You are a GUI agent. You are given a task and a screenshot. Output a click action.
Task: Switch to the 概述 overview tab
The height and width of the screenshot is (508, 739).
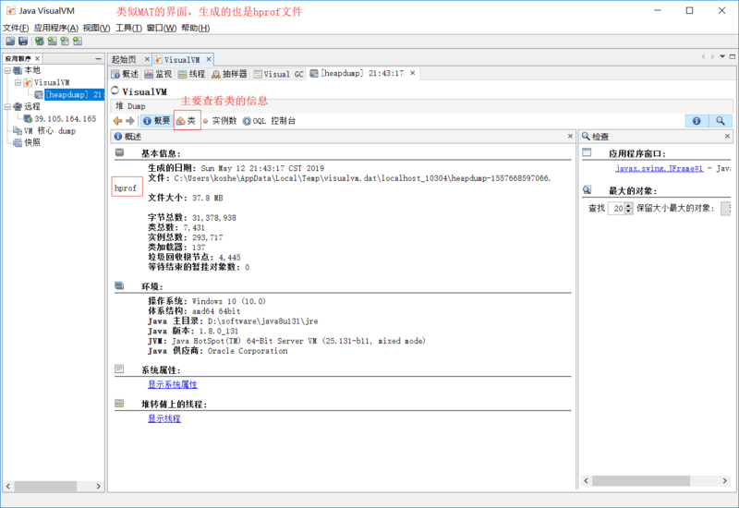coord(125,74)
